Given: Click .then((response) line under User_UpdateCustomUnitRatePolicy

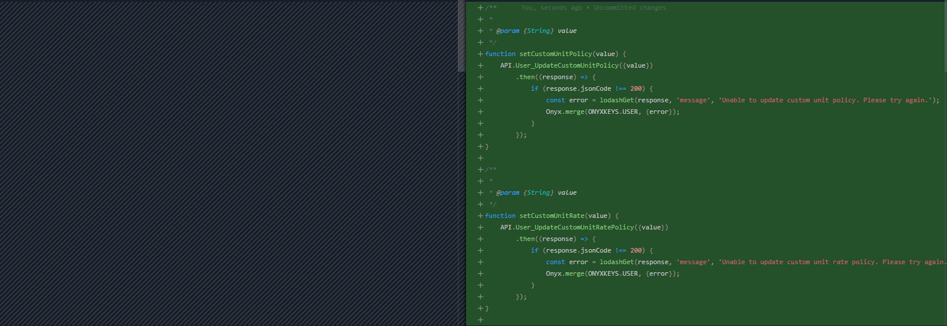Looking at the screenshot, I should tap(556, 239).
